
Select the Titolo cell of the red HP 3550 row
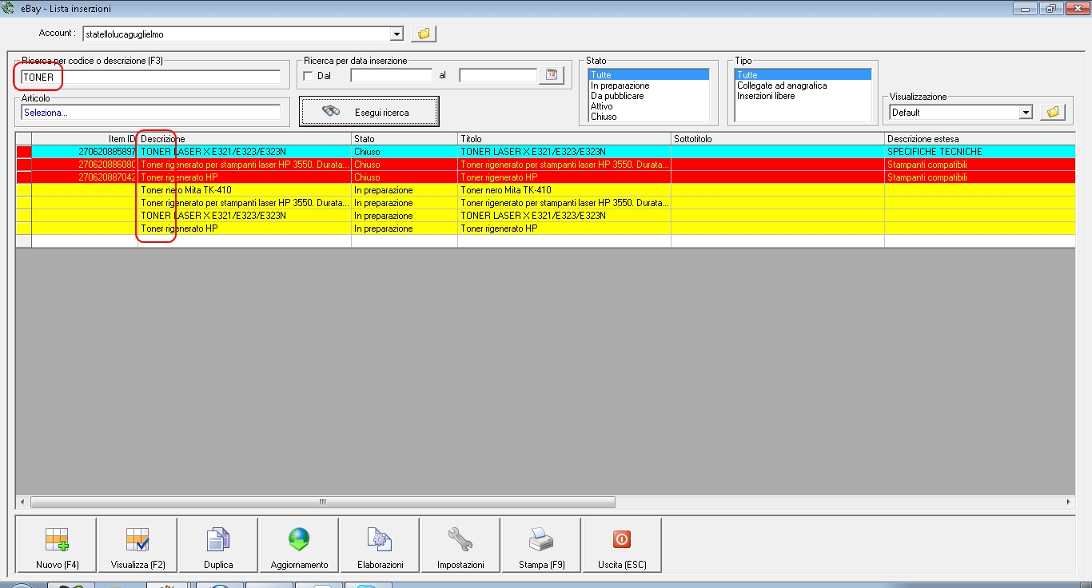pos(564,165)
